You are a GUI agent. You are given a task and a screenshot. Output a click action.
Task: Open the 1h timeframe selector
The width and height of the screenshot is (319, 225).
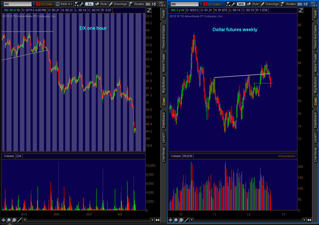(89, 4)
